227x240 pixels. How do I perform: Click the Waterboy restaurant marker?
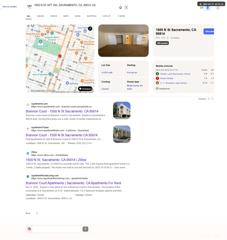pos(86,59)
